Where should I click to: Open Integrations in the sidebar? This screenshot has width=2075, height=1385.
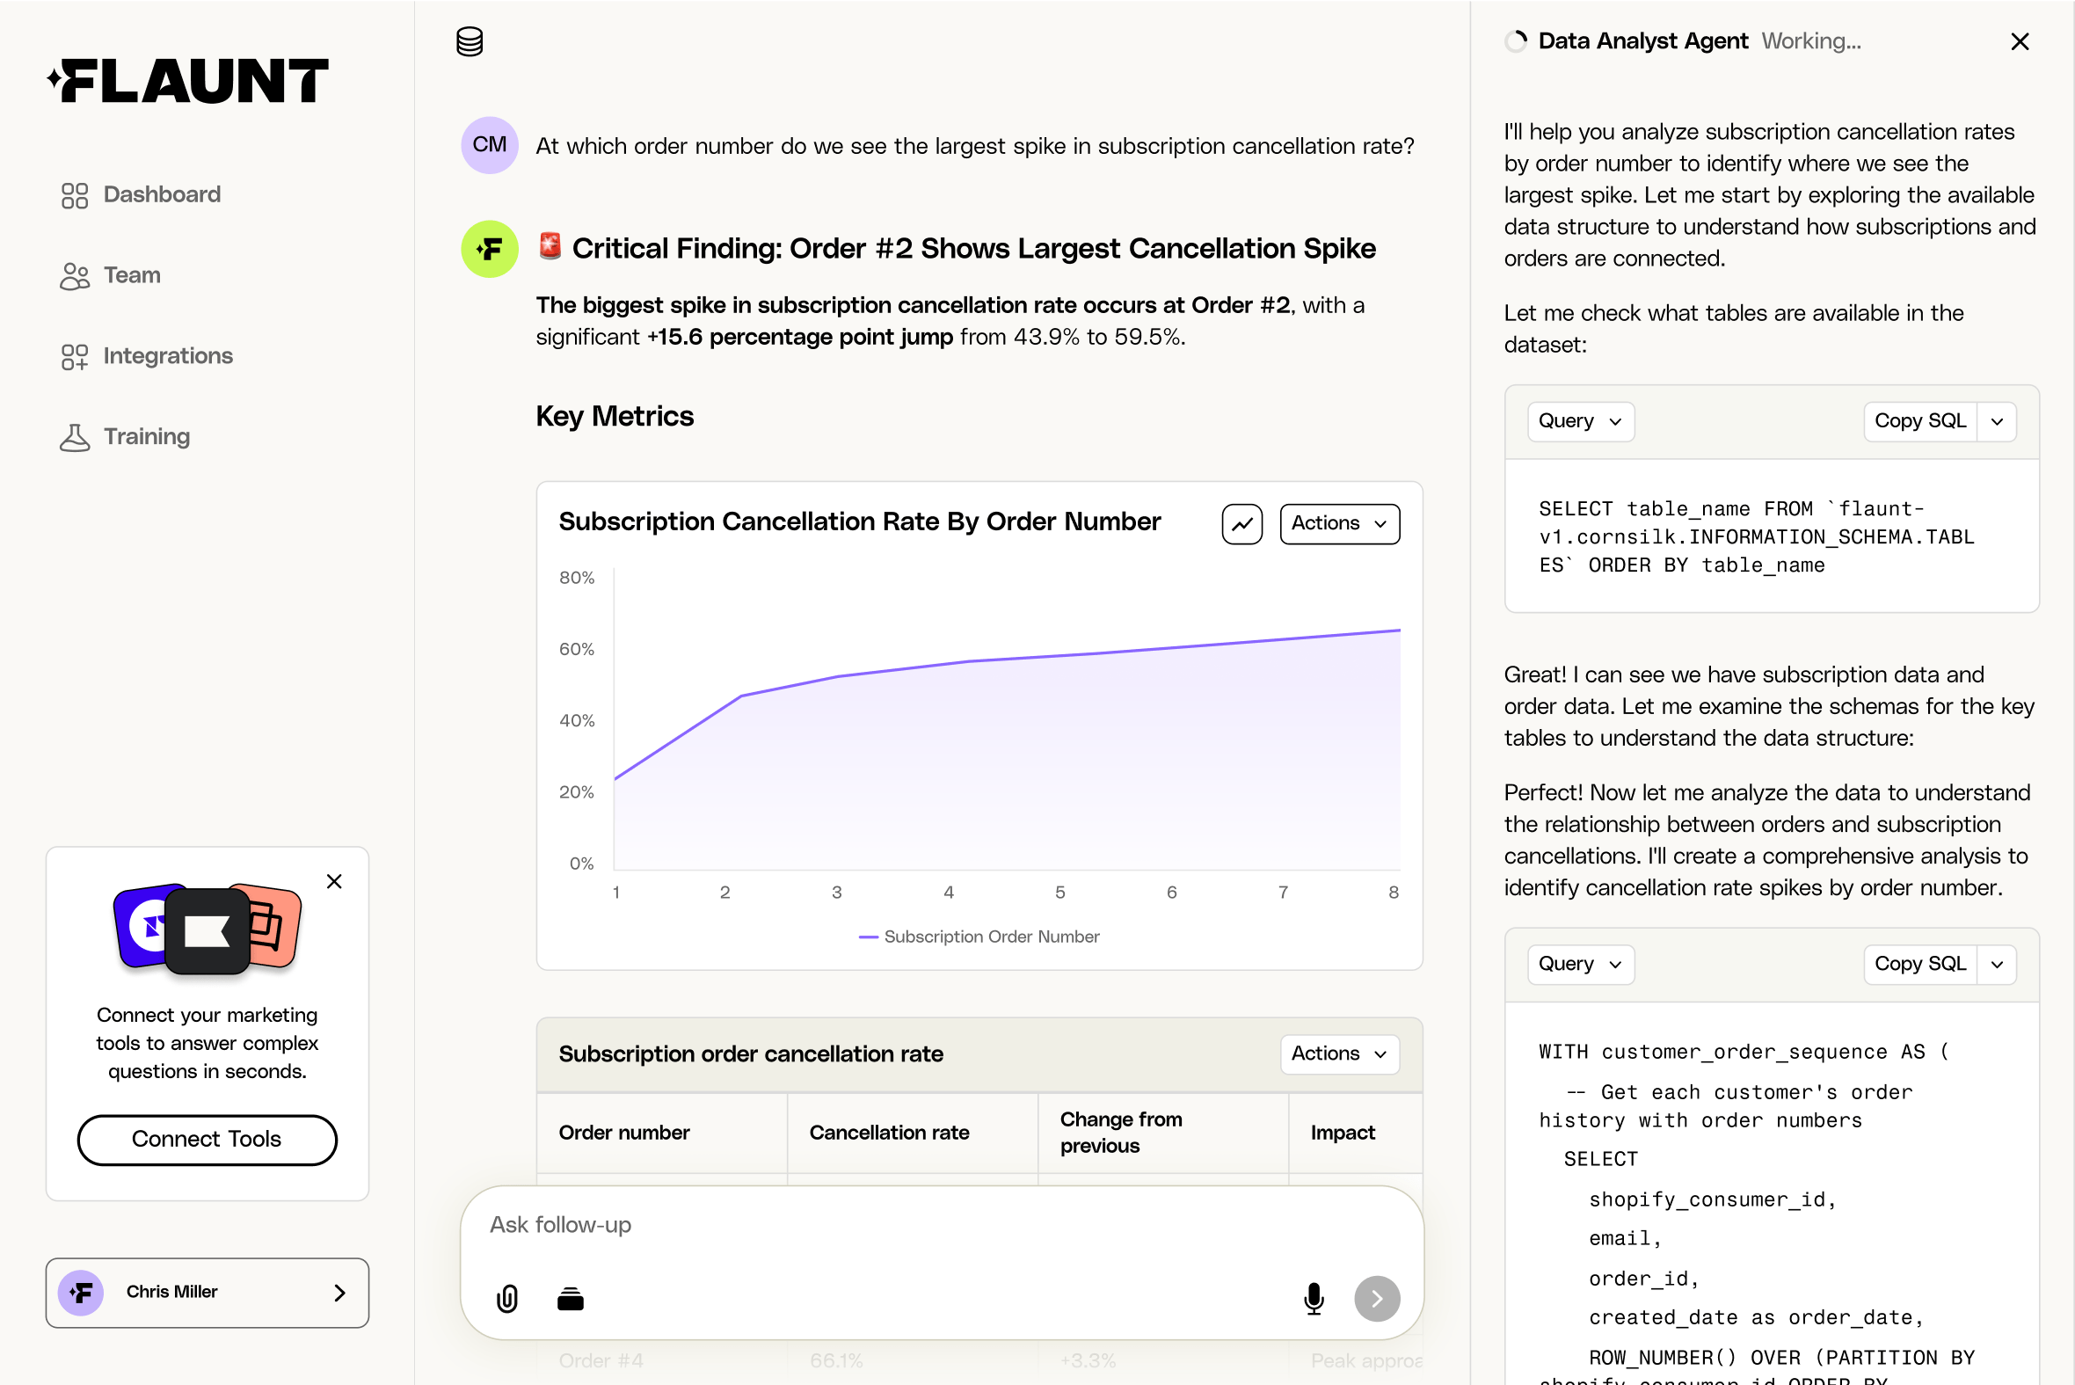168,356
